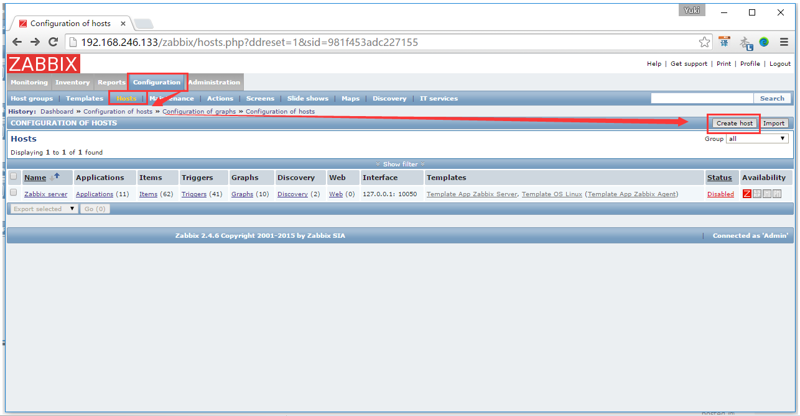Viewport: 800px width, 416px height.
Task: Select Host groups submenu
Action: click(32, 99)
